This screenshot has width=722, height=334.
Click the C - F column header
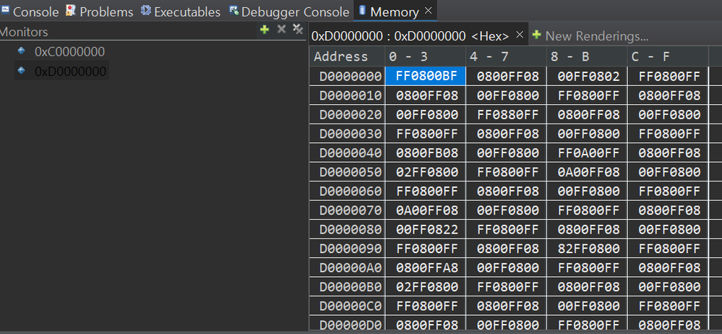click(668, 56)
